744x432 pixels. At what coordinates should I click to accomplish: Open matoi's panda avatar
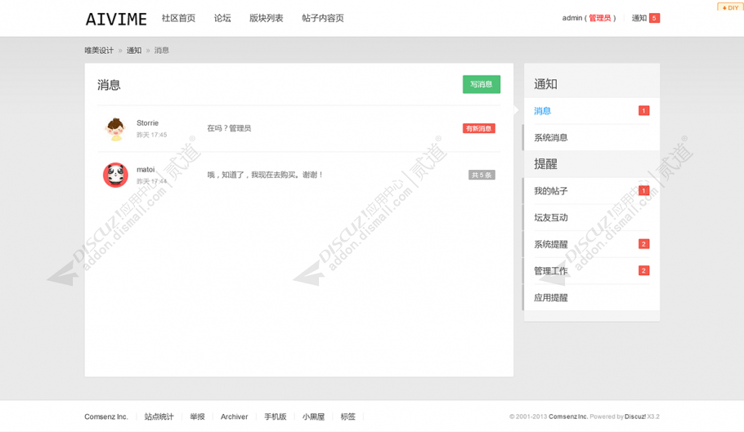115,176
